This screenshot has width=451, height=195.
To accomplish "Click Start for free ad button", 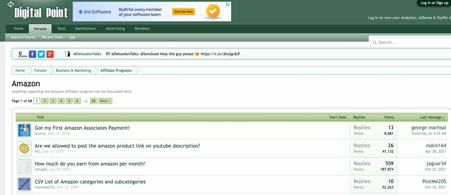I will pos(184,12).
